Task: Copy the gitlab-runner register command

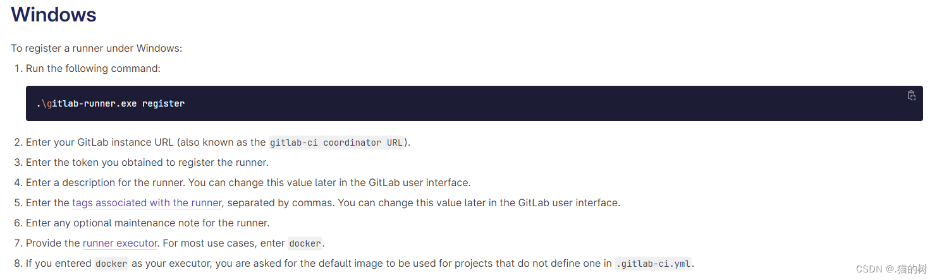Action: tap(911, 96)
